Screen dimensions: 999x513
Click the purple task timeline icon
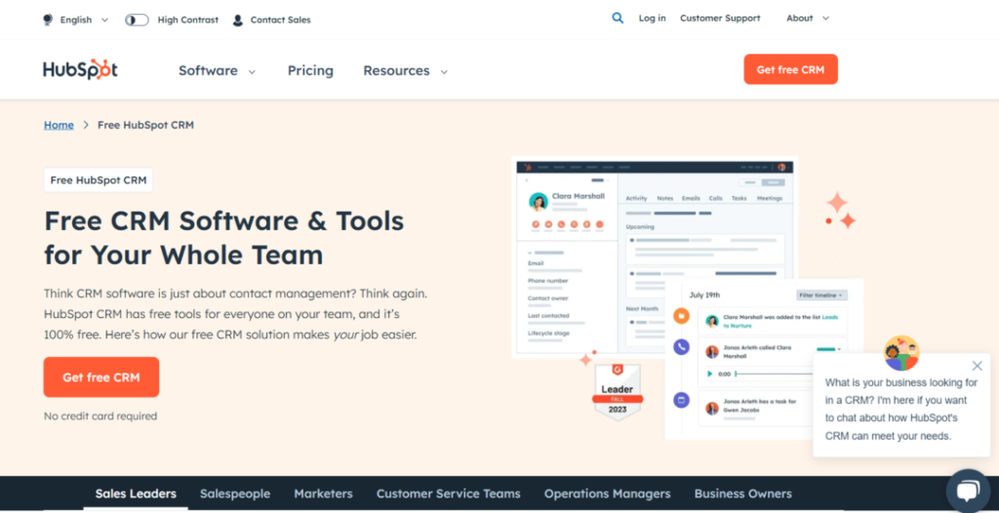click(682, 400)
